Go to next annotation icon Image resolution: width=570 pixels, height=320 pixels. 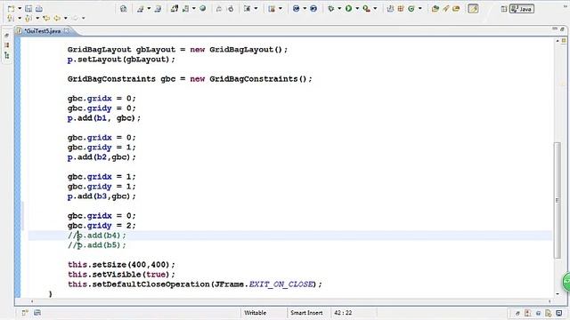[12, 18]
